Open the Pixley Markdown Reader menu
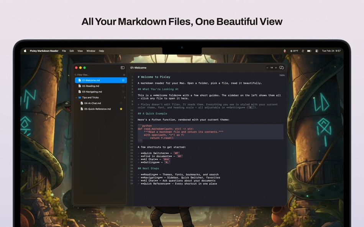The image size is (364, 227). tap(44, 50)
